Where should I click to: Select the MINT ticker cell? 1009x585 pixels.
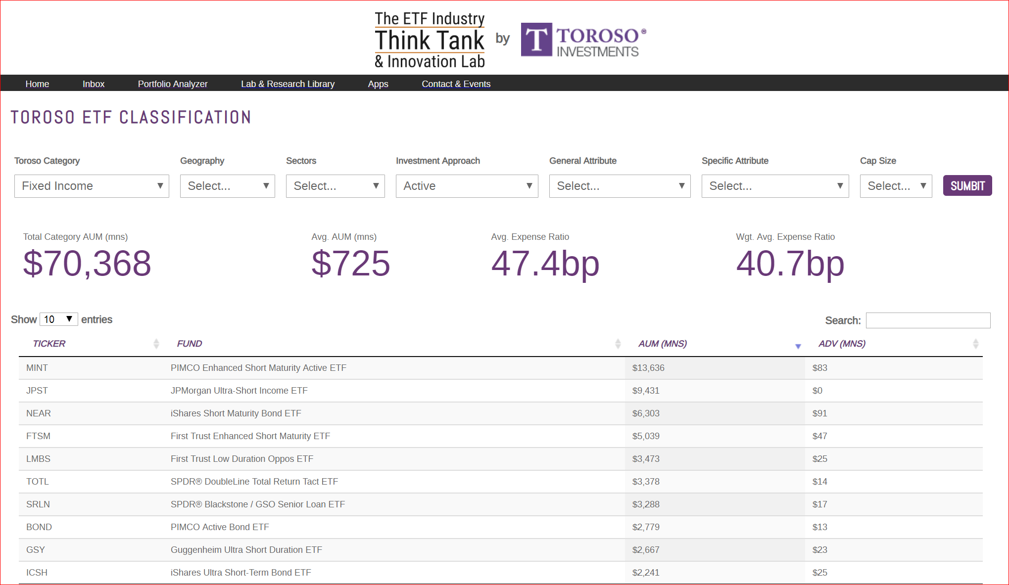coord(37,368)
